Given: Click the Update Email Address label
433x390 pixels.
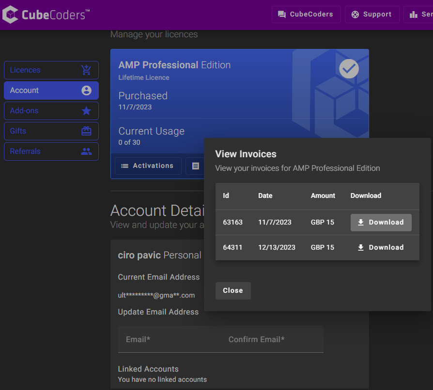Looking at the screenshot, I should point(158,312).
